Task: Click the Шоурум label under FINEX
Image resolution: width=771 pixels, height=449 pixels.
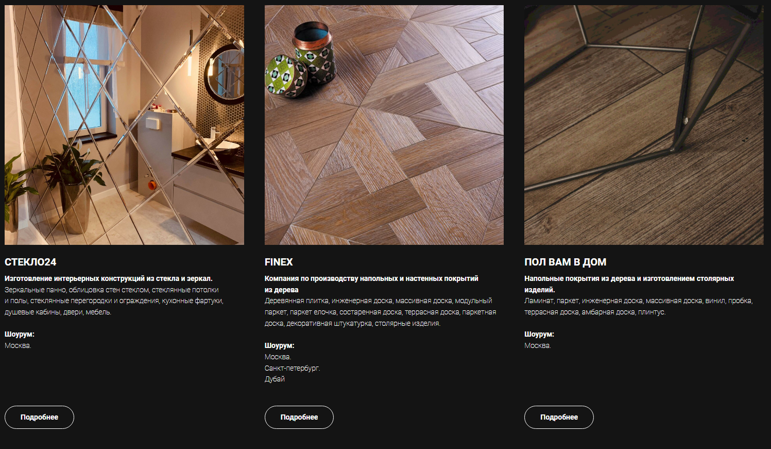Action: [280, 345]
